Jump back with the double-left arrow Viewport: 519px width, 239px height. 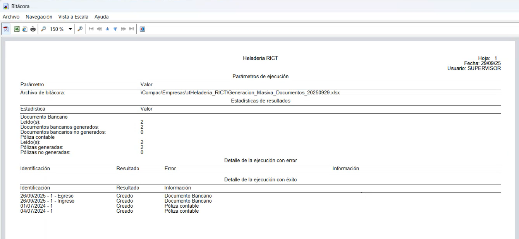click(100, 29)
